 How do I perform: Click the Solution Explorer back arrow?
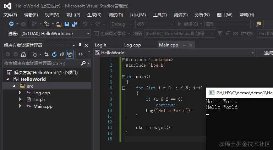[x=8, y=54]
